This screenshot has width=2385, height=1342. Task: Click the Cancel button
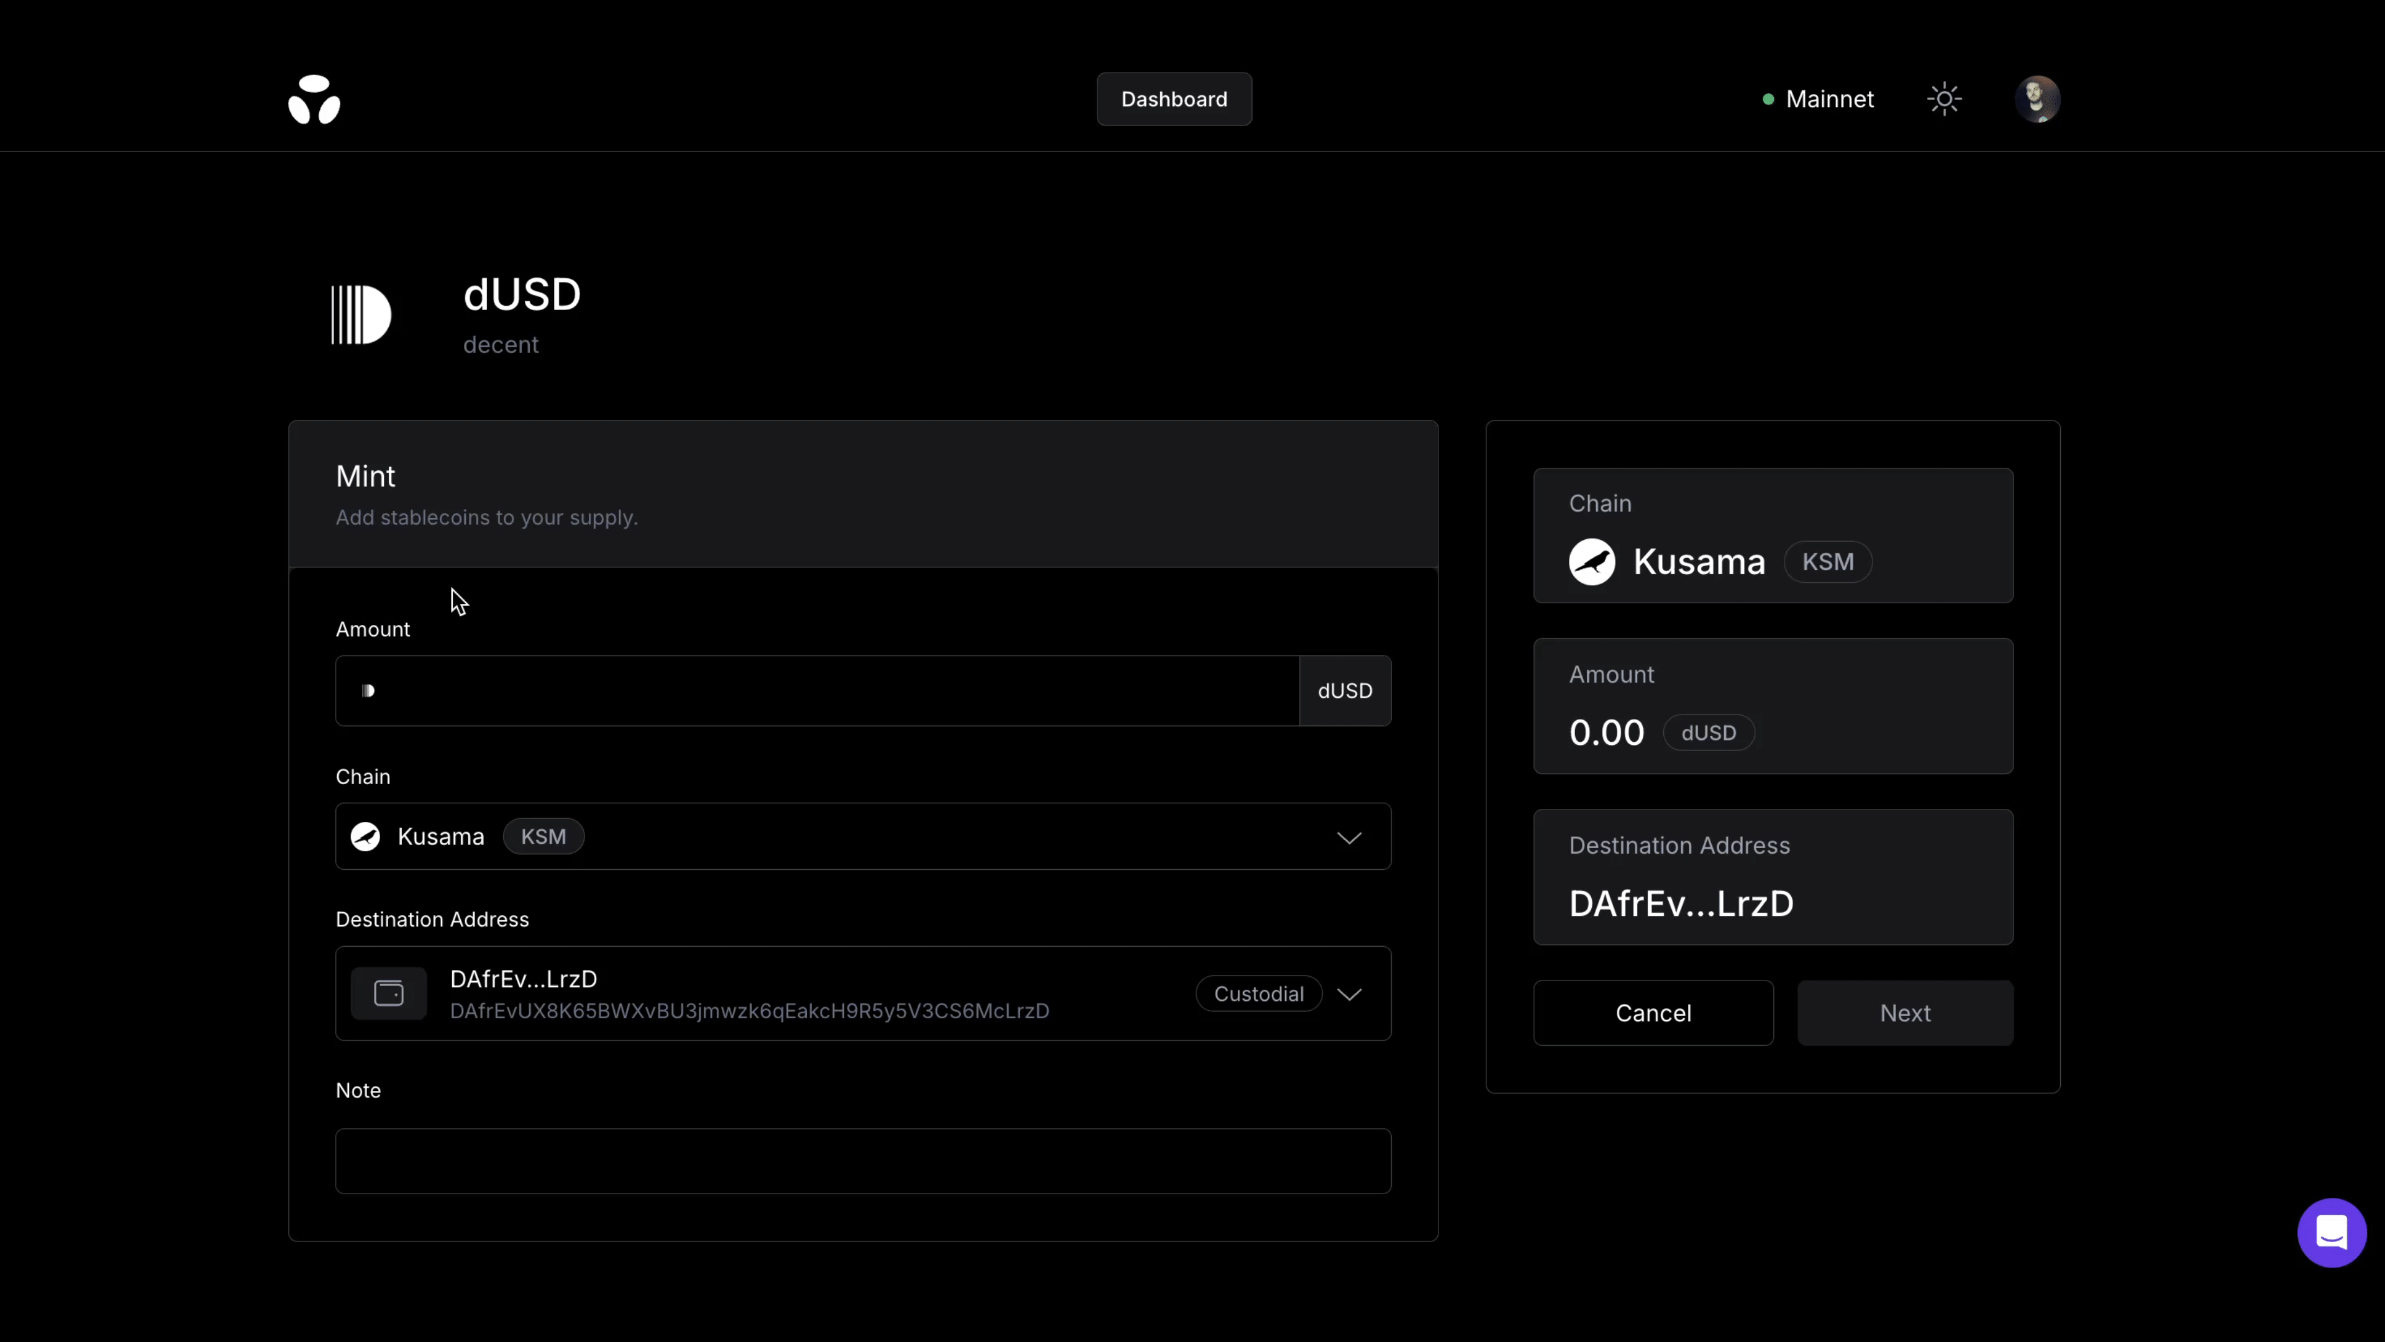click(1653, 1013)
